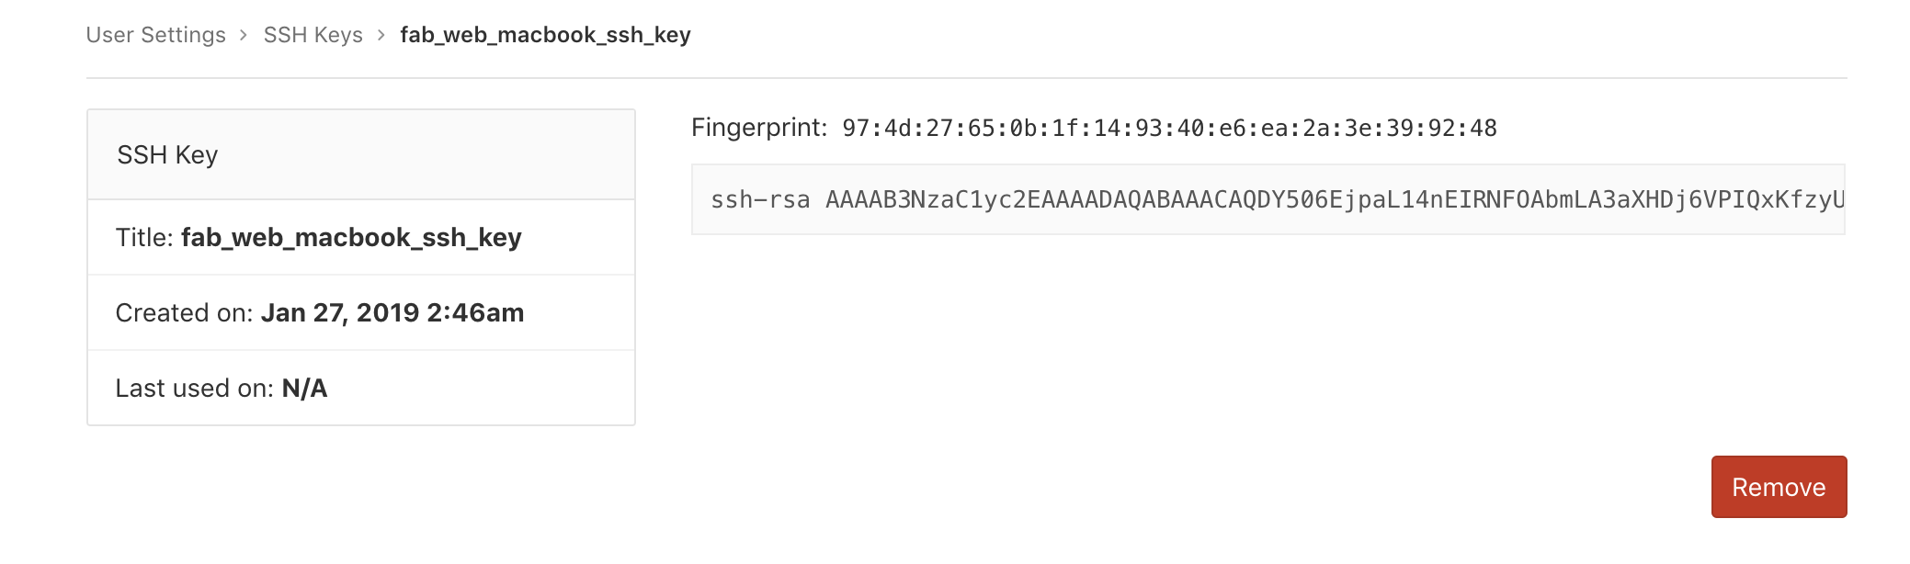Click the Created on label text

184,312
